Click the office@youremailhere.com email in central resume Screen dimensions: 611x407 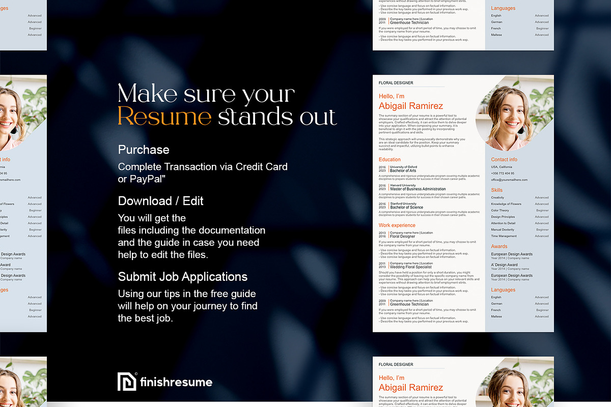(509, 180)
